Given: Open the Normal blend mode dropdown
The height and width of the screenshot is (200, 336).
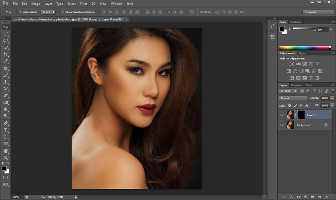Looking at the screenshot, I should (293, 98).
